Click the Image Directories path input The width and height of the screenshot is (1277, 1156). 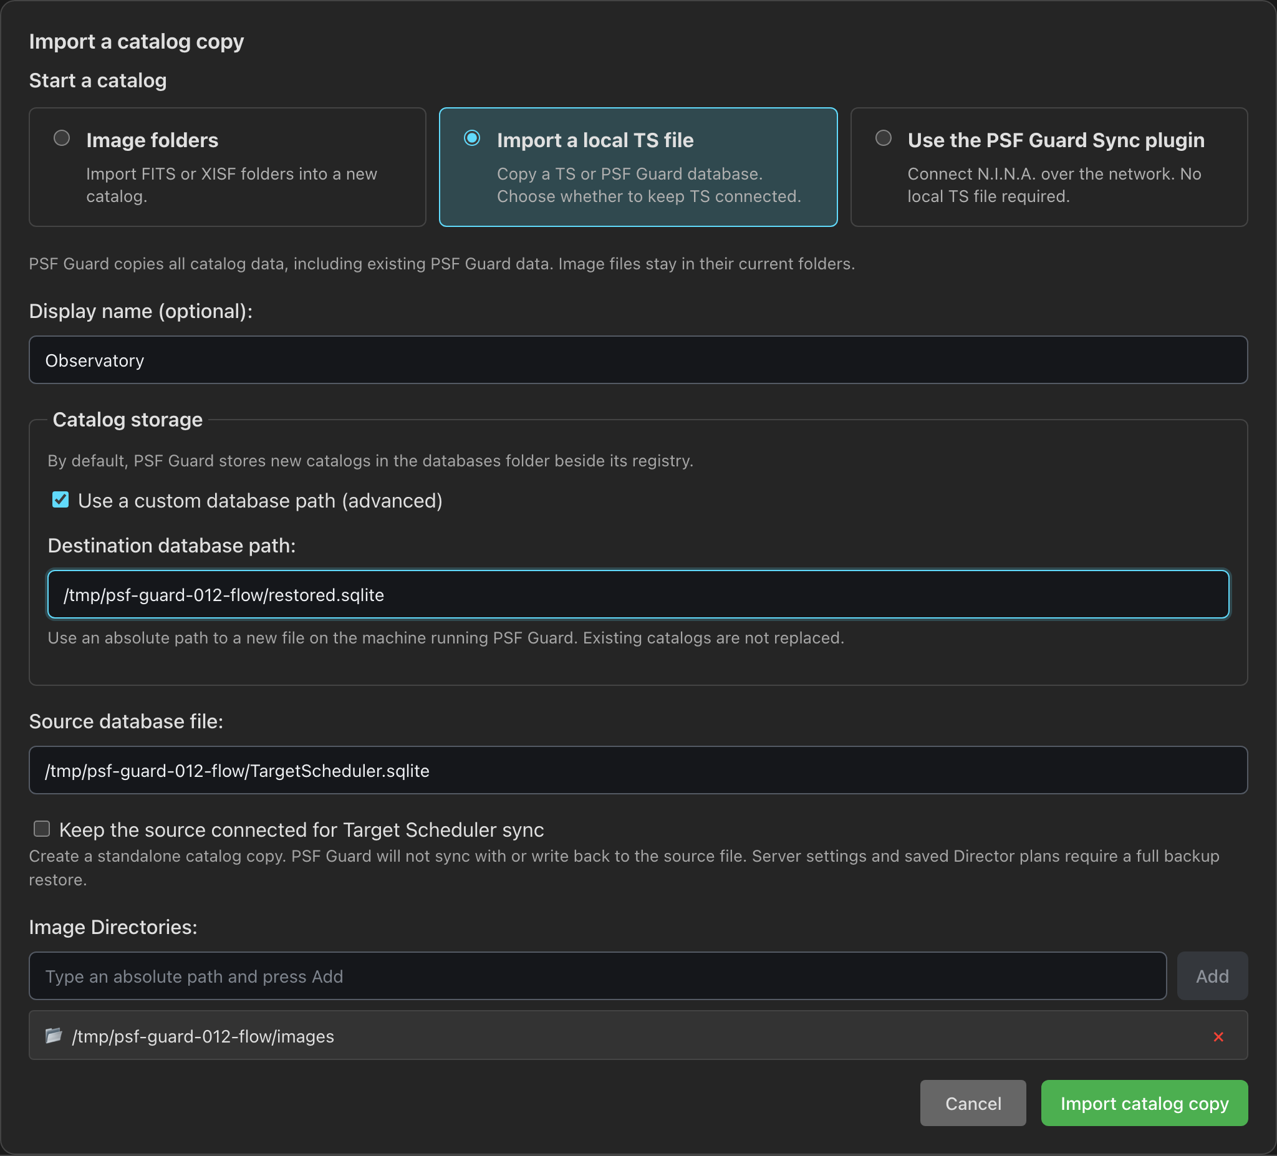coord(597,975)
